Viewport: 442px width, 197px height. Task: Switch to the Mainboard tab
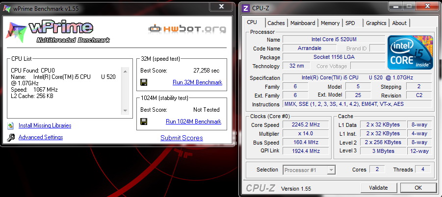(303, 23)
